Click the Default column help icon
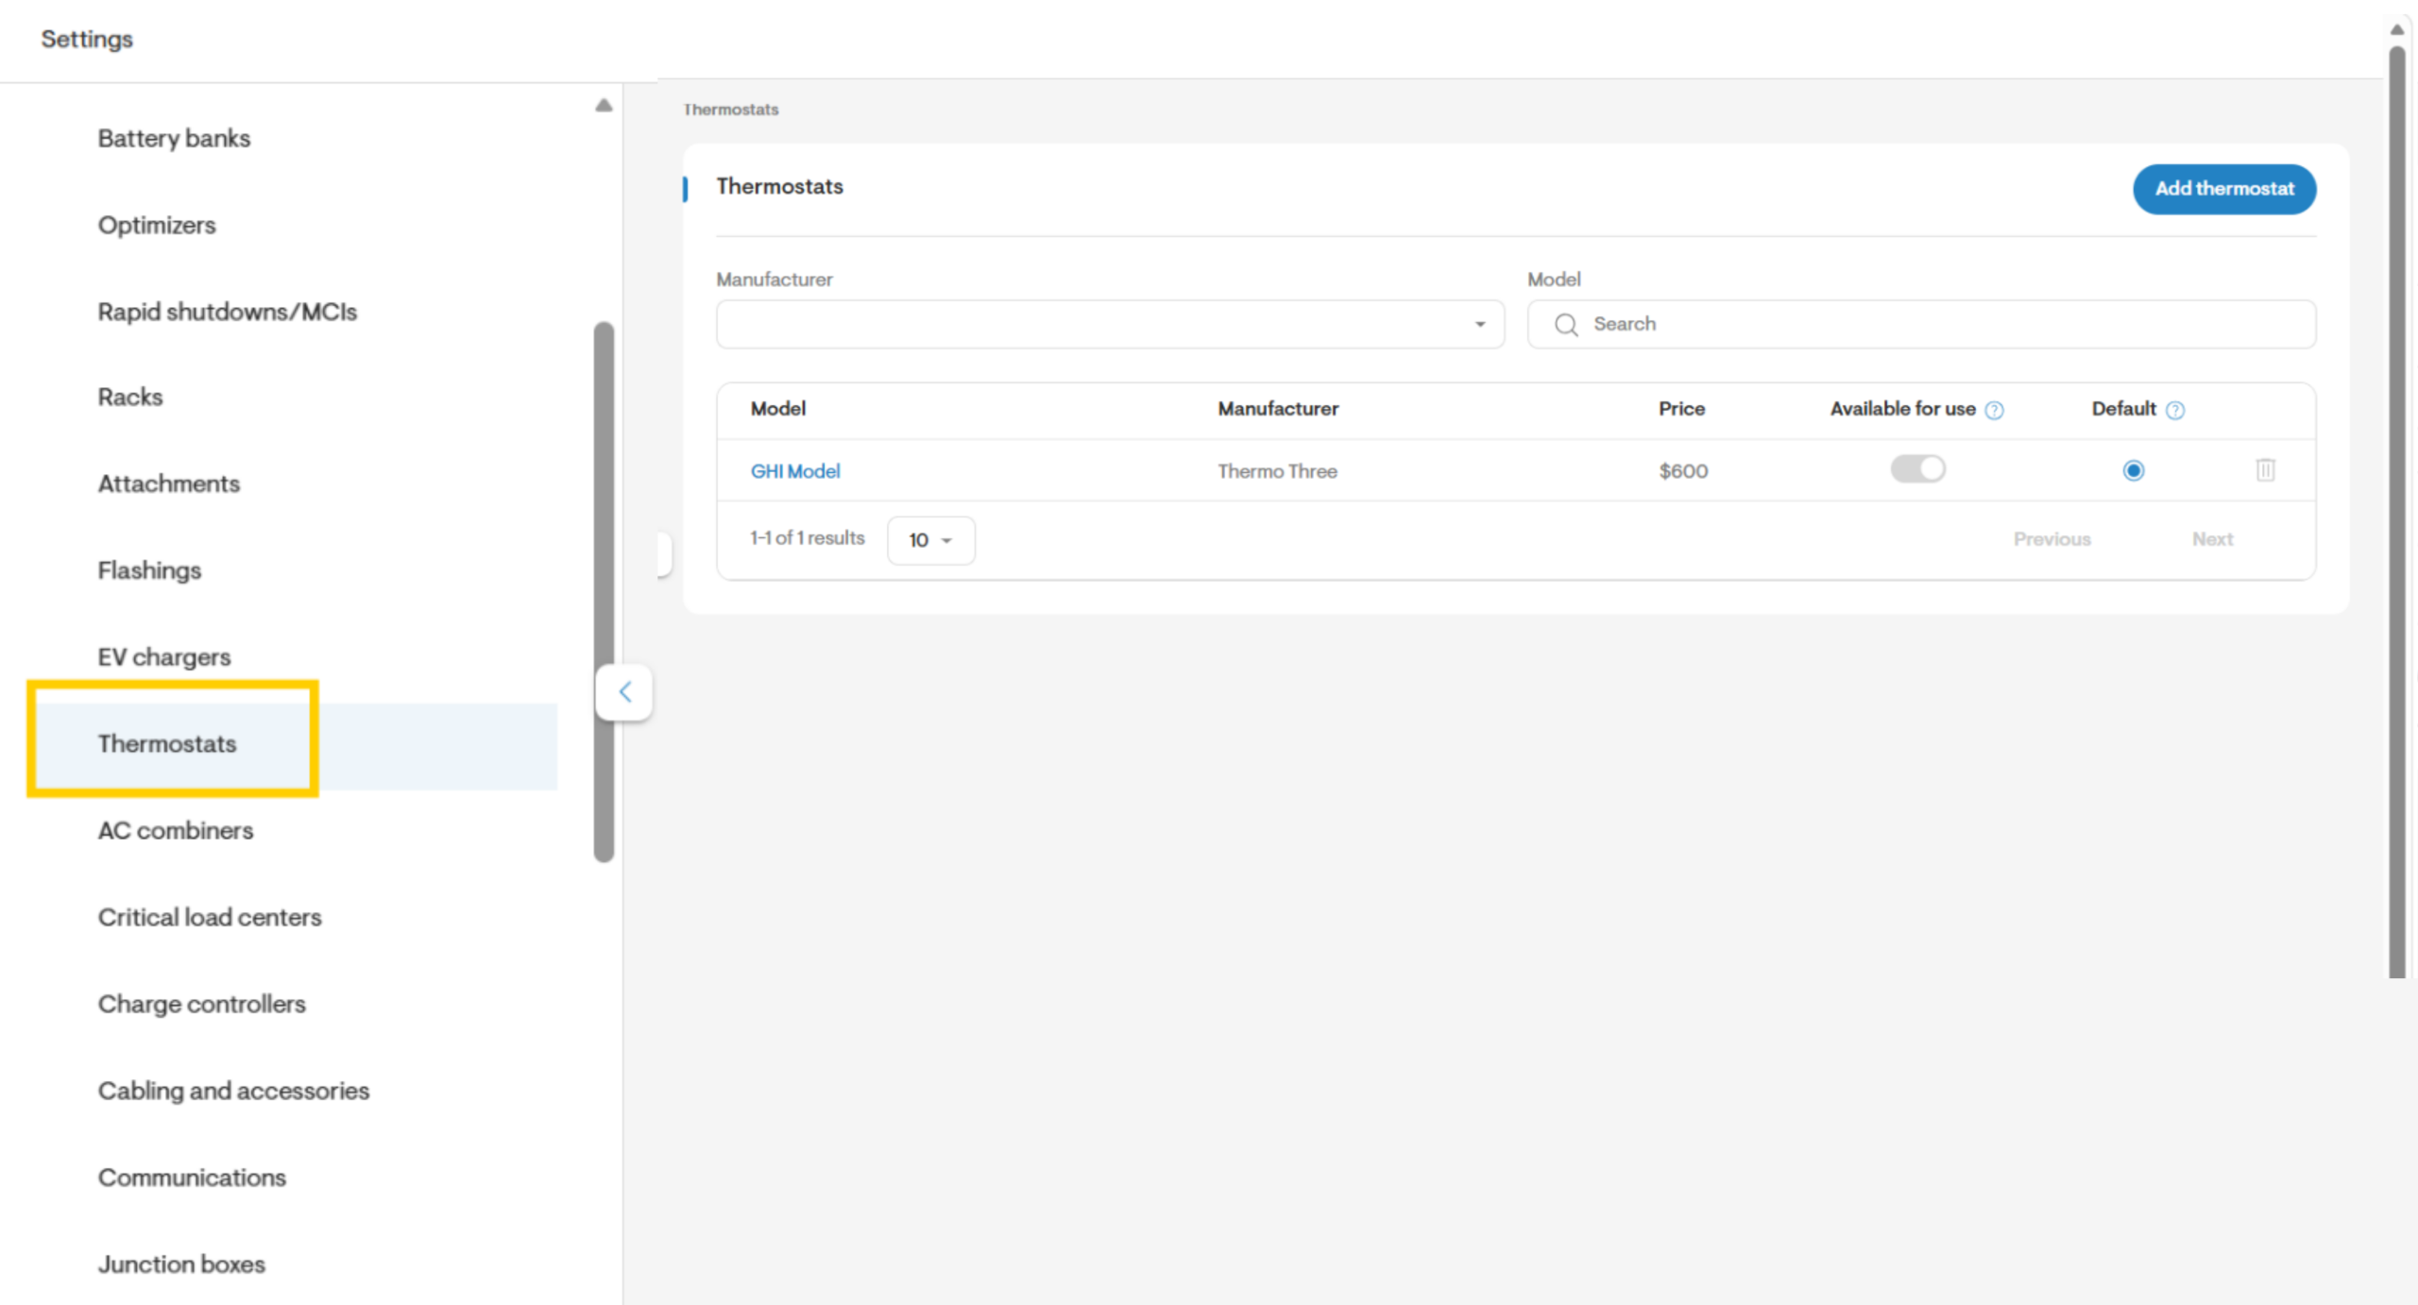The width and height of the screenshot is (2418, 1305). tap(2174, 410)
